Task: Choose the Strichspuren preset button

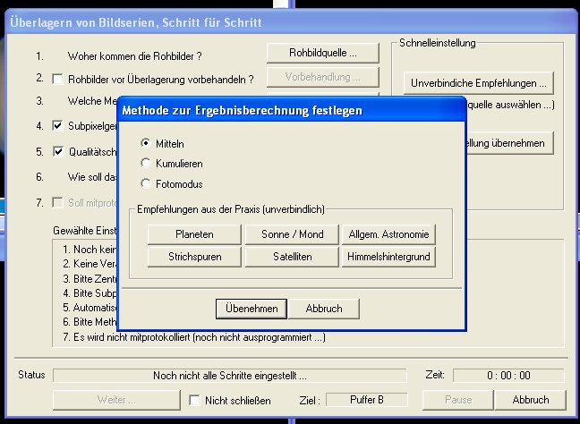Action: [x=194, y=257]
